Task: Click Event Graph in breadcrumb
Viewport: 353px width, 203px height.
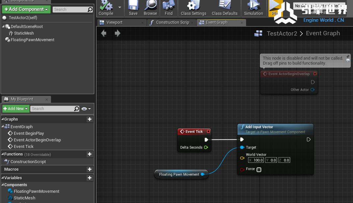Action: [323, 33]
